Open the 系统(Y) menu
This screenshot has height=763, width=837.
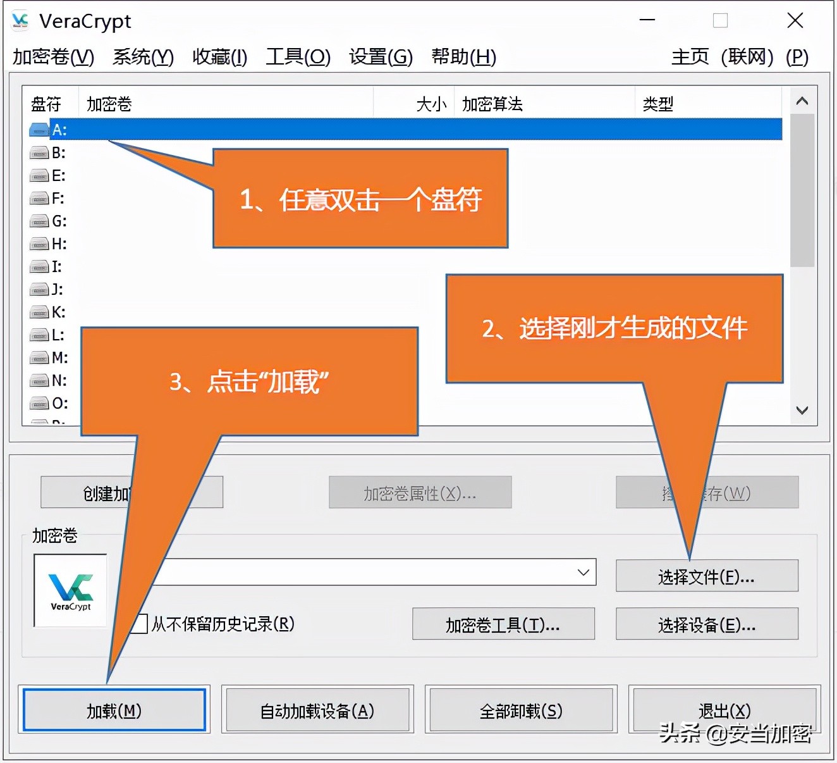point(142,57)
